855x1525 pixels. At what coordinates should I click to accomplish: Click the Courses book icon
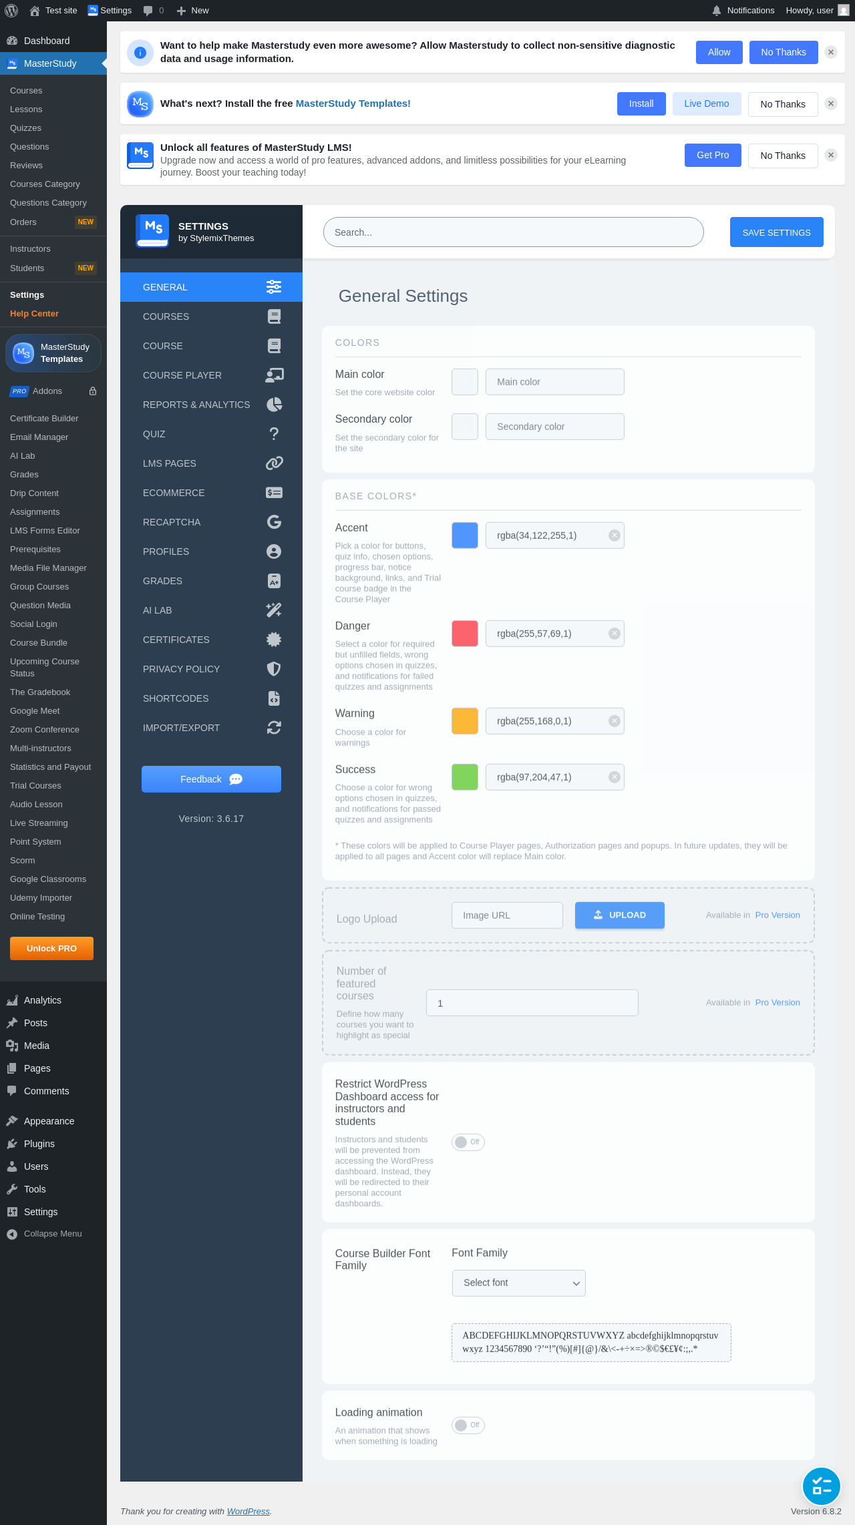[x=274, y=316]
